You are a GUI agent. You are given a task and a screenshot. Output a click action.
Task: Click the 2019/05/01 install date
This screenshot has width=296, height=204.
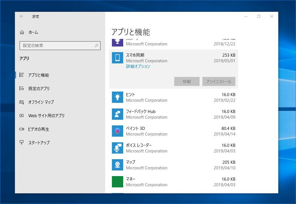[224, 61]
